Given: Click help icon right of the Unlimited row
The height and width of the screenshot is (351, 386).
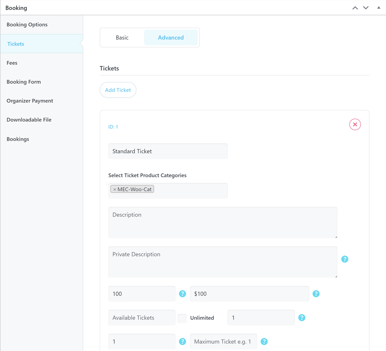Looking at the screenshot, I should click(x=302, y=318).
